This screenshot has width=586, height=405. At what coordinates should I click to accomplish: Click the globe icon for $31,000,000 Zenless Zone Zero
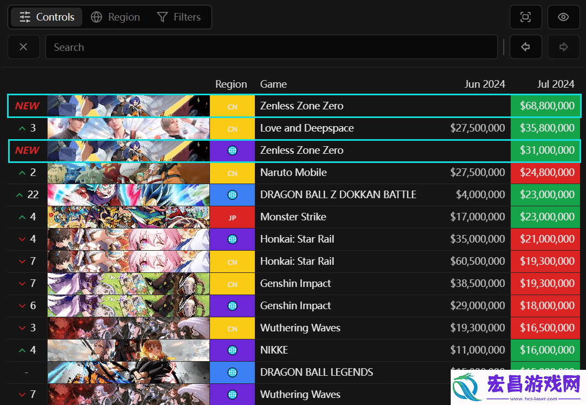[232, 151]
